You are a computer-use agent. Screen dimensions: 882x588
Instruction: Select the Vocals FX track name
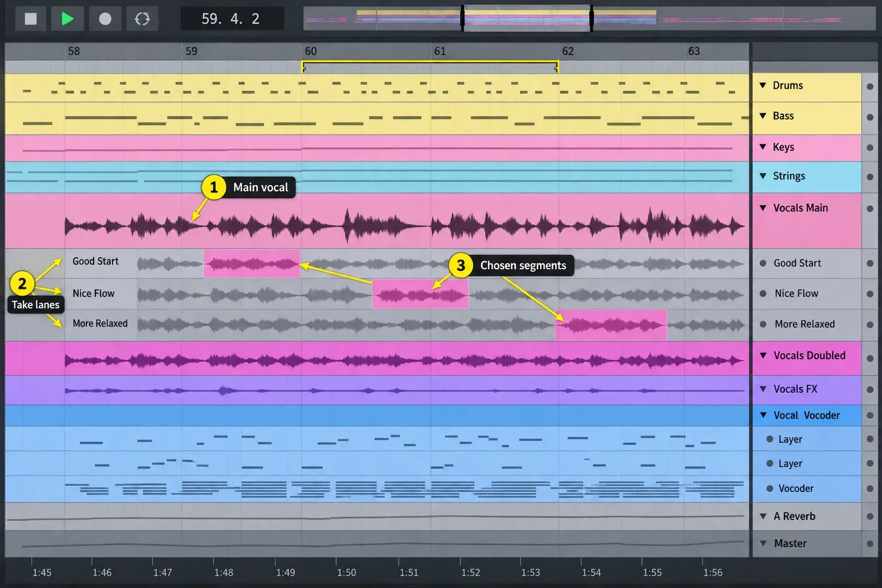(x=795, y=389)
